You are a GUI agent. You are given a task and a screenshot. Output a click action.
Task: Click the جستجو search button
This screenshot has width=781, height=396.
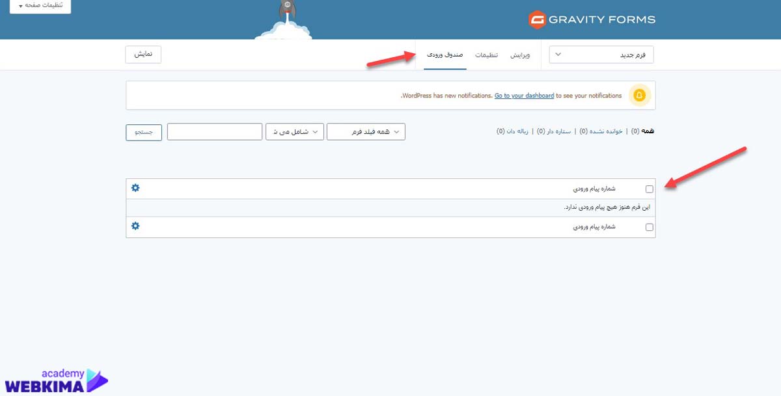point(143,131)
